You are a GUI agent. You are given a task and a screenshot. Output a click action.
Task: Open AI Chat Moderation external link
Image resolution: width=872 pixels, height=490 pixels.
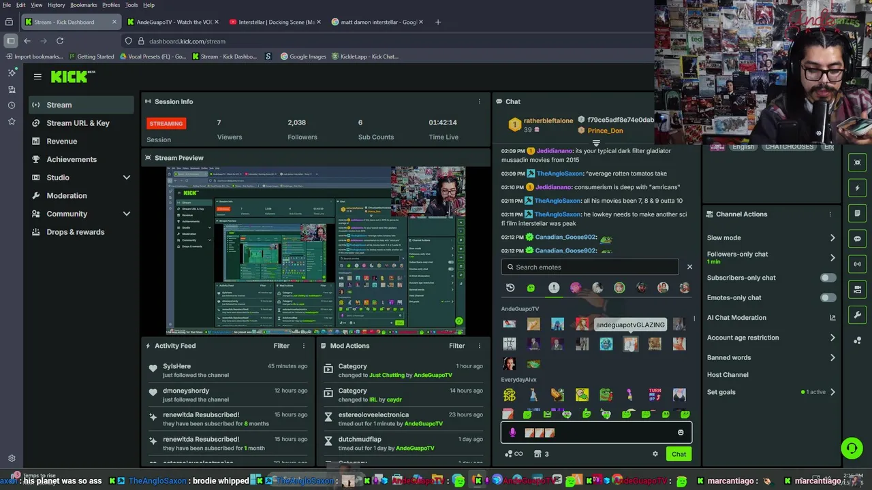(x=832, y=318)
